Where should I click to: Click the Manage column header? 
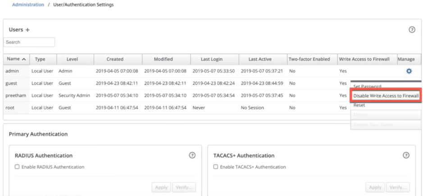coord(409,59)
